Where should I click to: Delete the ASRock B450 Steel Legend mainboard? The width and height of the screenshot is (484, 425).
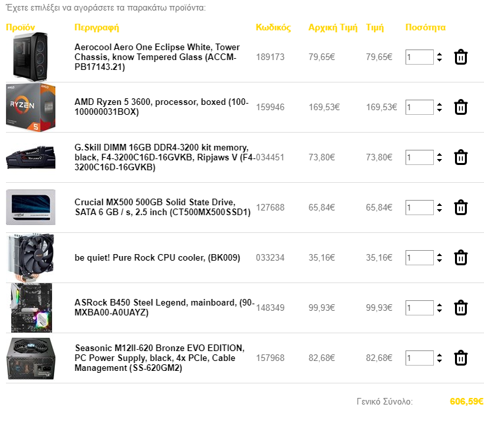pos(460,308)
